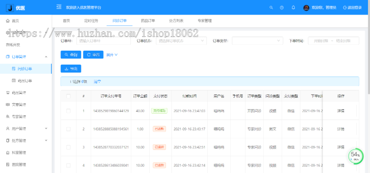Image resolution: width=370 pixels, height=173 pixels.
Task: Click the 导出 export button
Action: coord(71,68)
